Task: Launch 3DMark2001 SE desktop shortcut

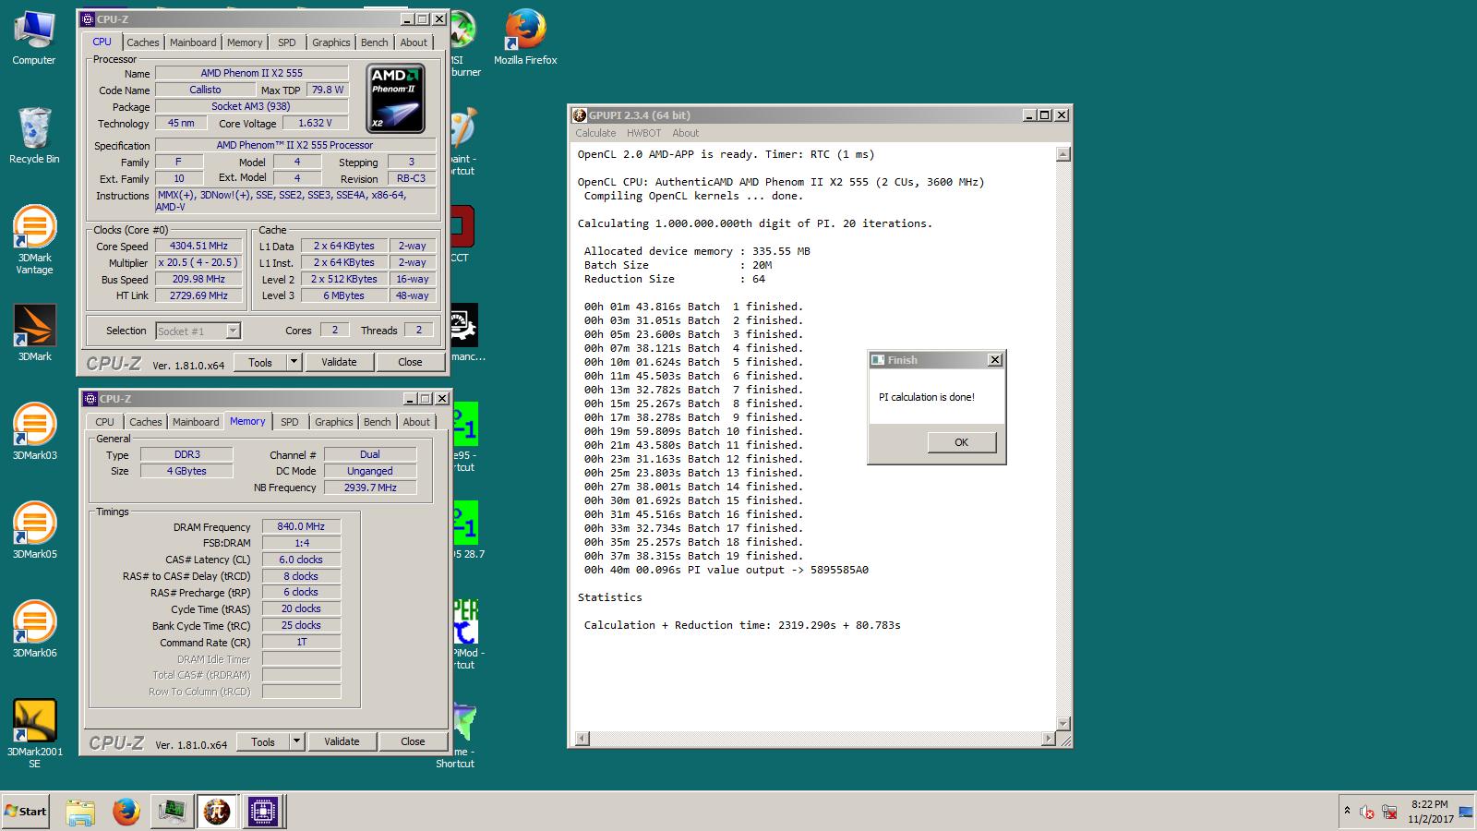Action: coord(34,733)
